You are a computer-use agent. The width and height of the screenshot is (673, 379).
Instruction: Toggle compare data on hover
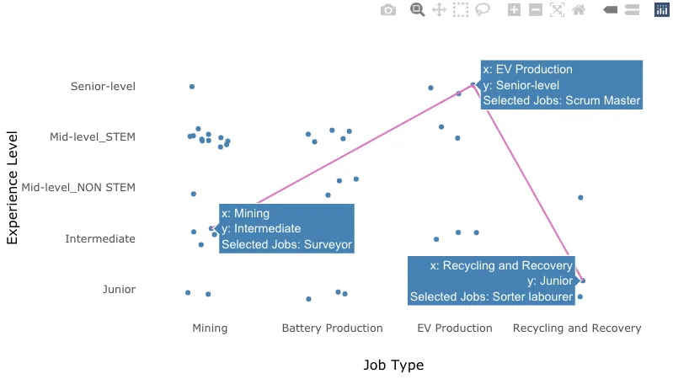pos(632,9)
